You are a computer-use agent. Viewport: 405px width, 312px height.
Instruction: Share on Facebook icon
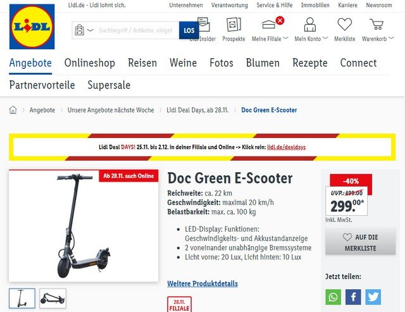(x=353, y=297)
